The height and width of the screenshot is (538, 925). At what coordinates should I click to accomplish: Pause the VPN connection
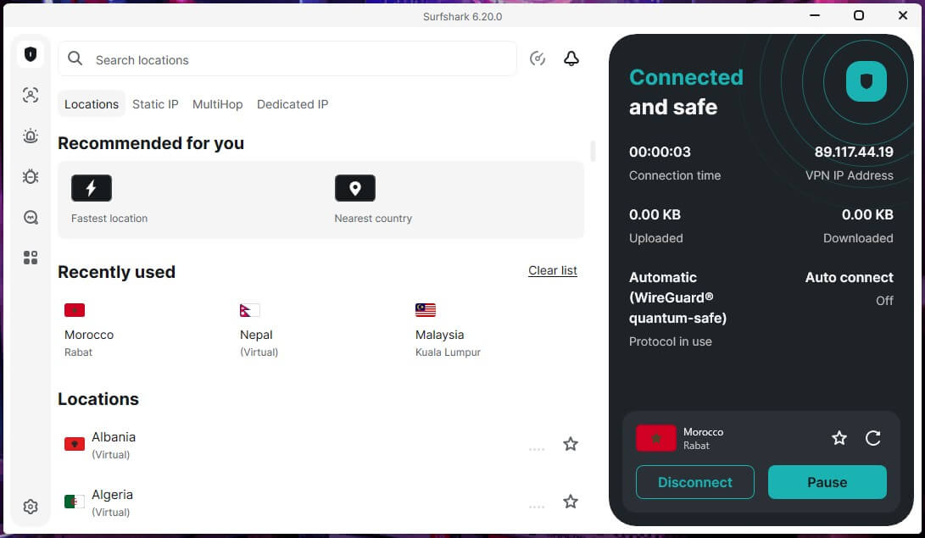click(x=827, y=482)
